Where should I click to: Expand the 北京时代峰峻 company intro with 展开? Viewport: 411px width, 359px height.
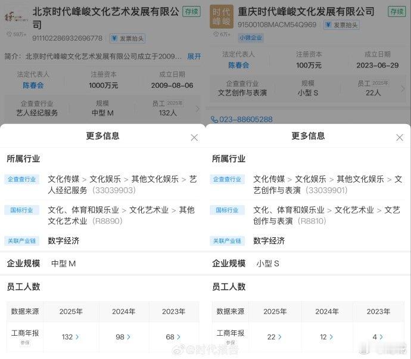point(194,56)
